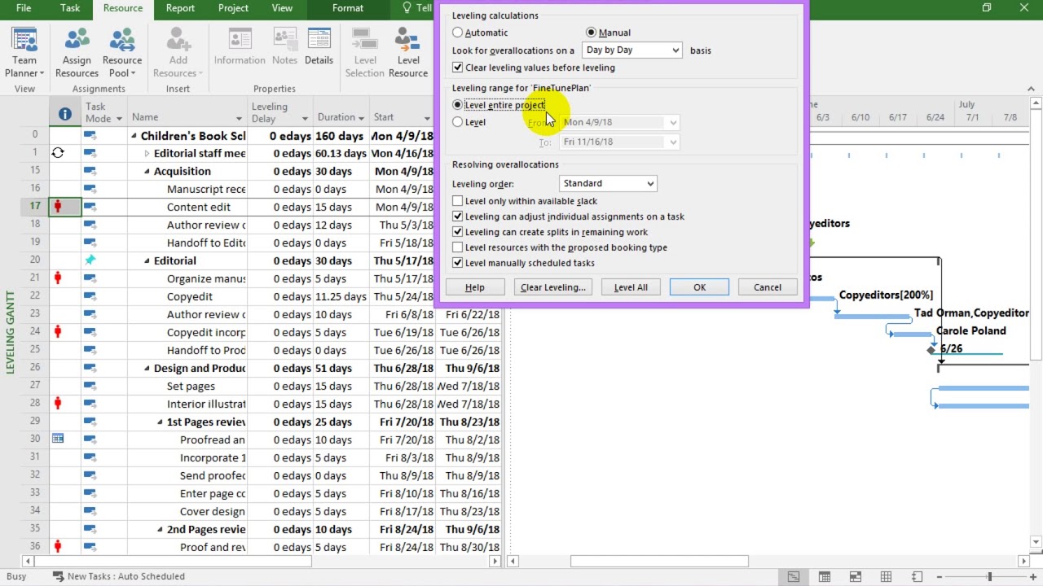1043x586 pixels.
Task: Toggle Clear leveling values before leveling
Action: point(458,68)
